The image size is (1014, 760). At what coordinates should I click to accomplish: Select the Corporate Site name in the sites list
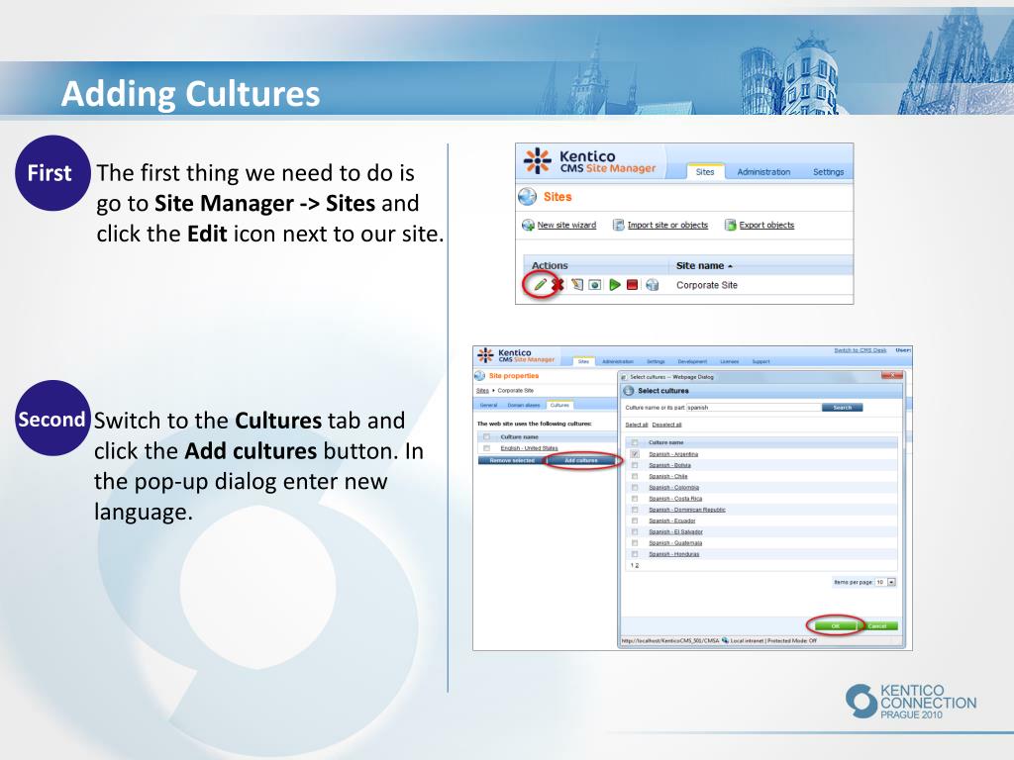(707, 285)
